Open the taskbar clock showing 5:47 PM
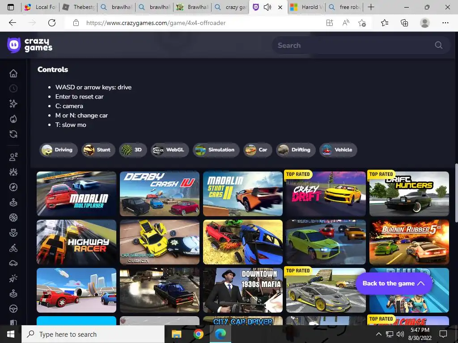The width and height of the screenshot is (458, 343). [420, 334]
